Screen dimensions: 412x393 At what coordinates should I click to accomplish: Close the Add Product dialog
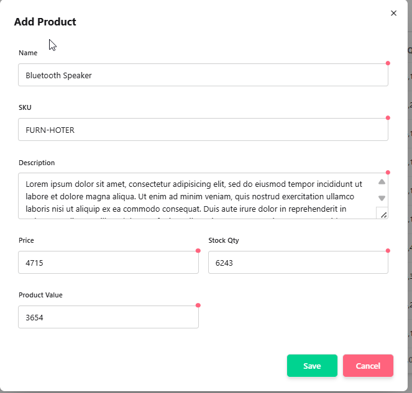[x=393, y=13]
